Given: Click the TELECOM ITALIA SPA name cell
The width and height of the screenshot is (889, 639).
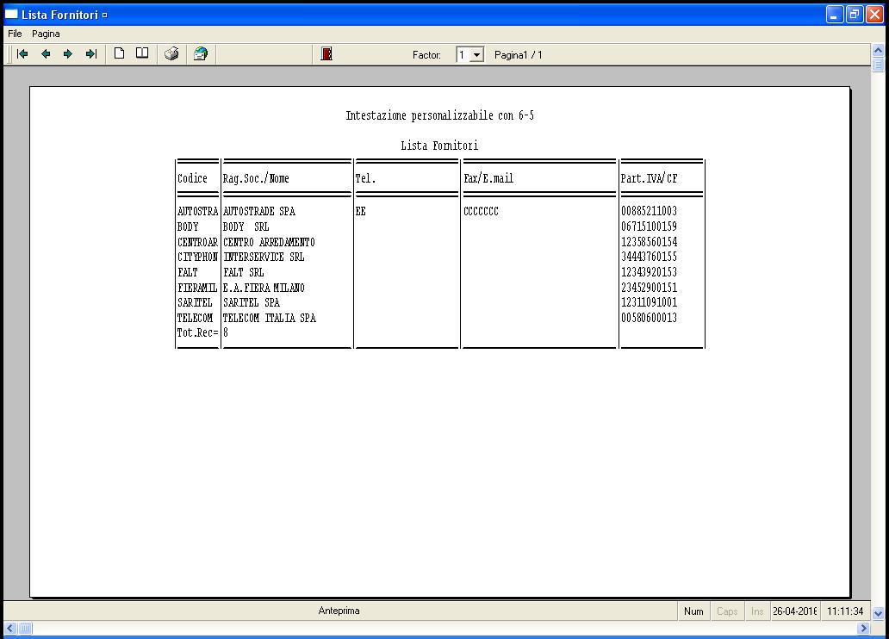Looking at the screenshot, I should click(269, 318).
